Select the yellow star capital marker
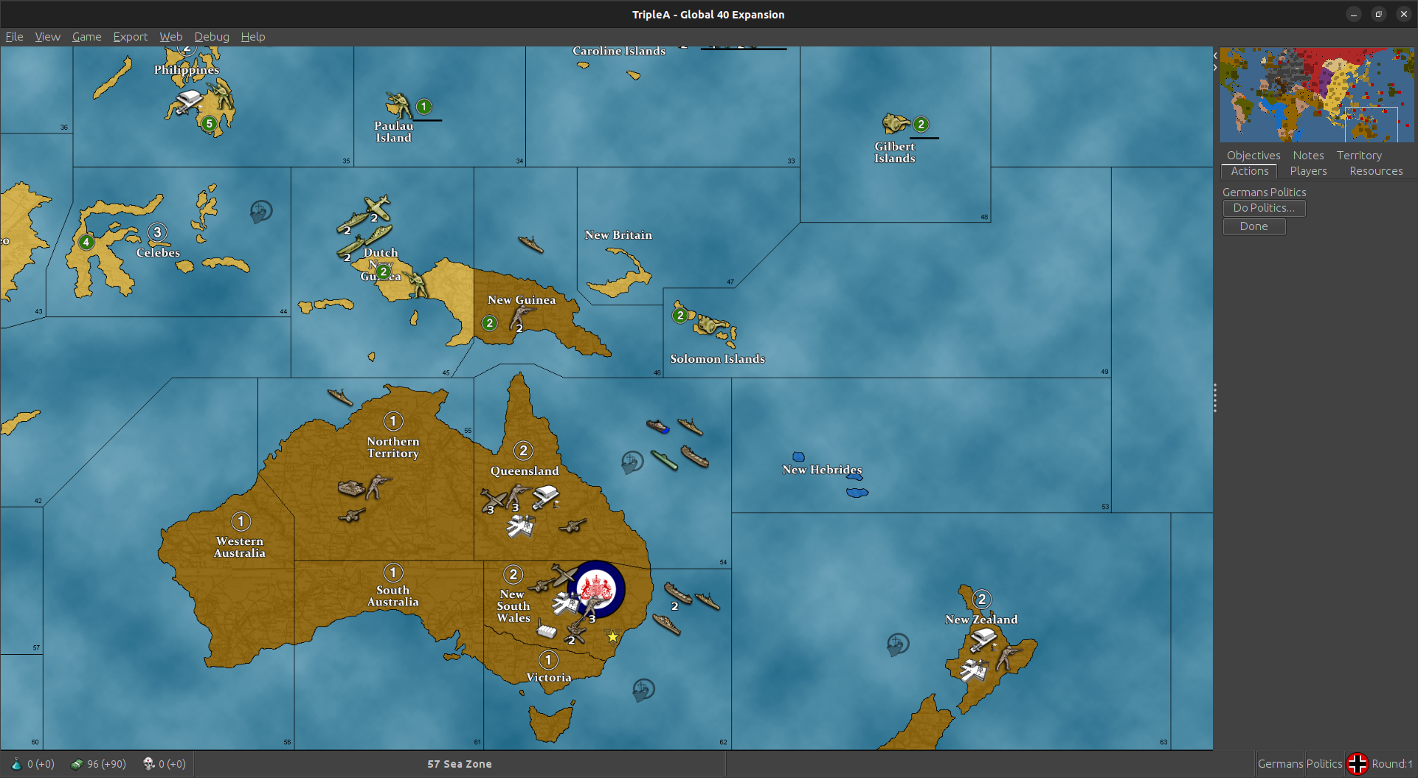Viewport: 1418px width, 778px height. tap(612, 636)
